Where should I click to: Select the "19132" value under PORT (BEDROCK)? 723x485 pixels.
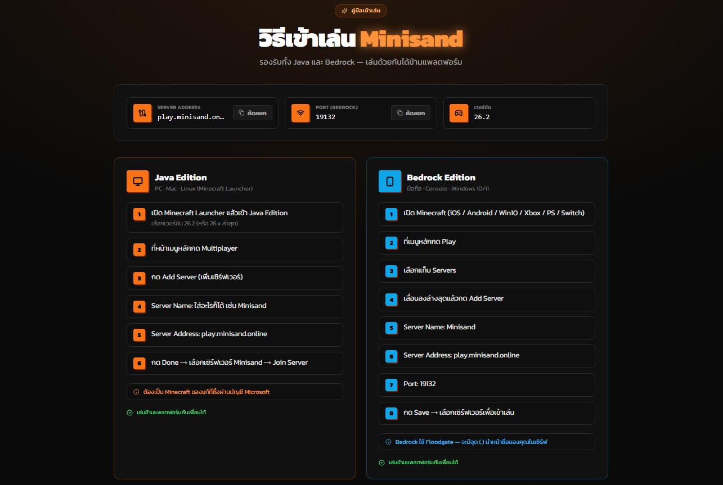[x=326, y=117]
